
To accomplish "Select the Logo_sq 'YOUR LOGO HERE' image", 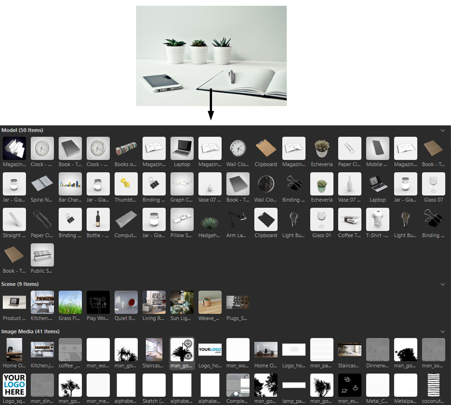I will [x=14, y=385].
